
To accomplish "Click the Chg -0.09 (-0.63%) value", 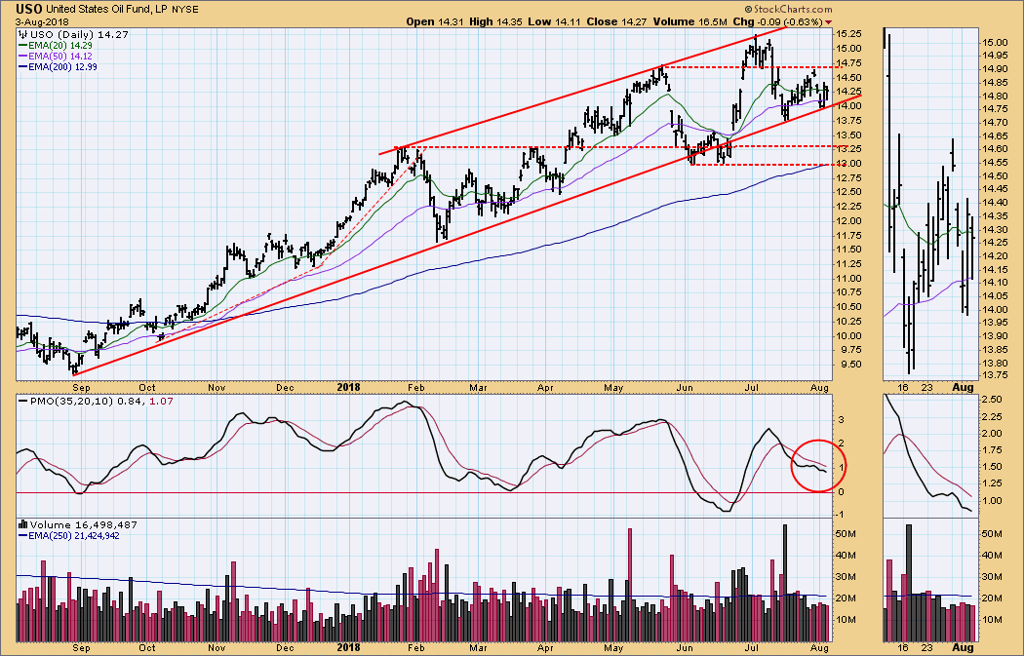I will coord(777,21).
